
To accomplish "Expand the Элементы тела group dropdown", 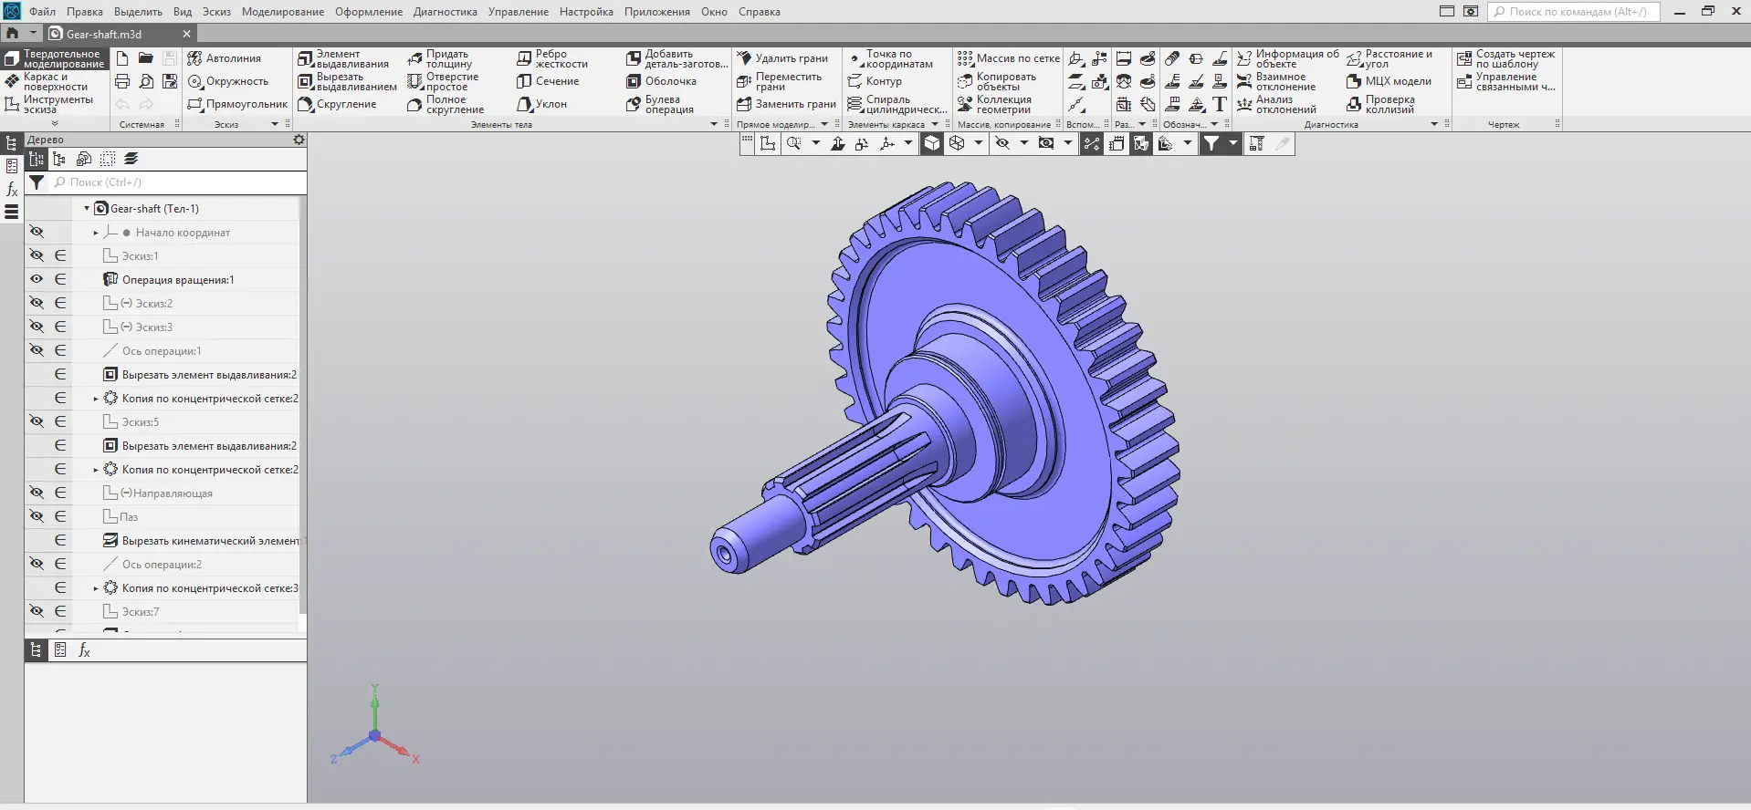I will tap(714, 124).
